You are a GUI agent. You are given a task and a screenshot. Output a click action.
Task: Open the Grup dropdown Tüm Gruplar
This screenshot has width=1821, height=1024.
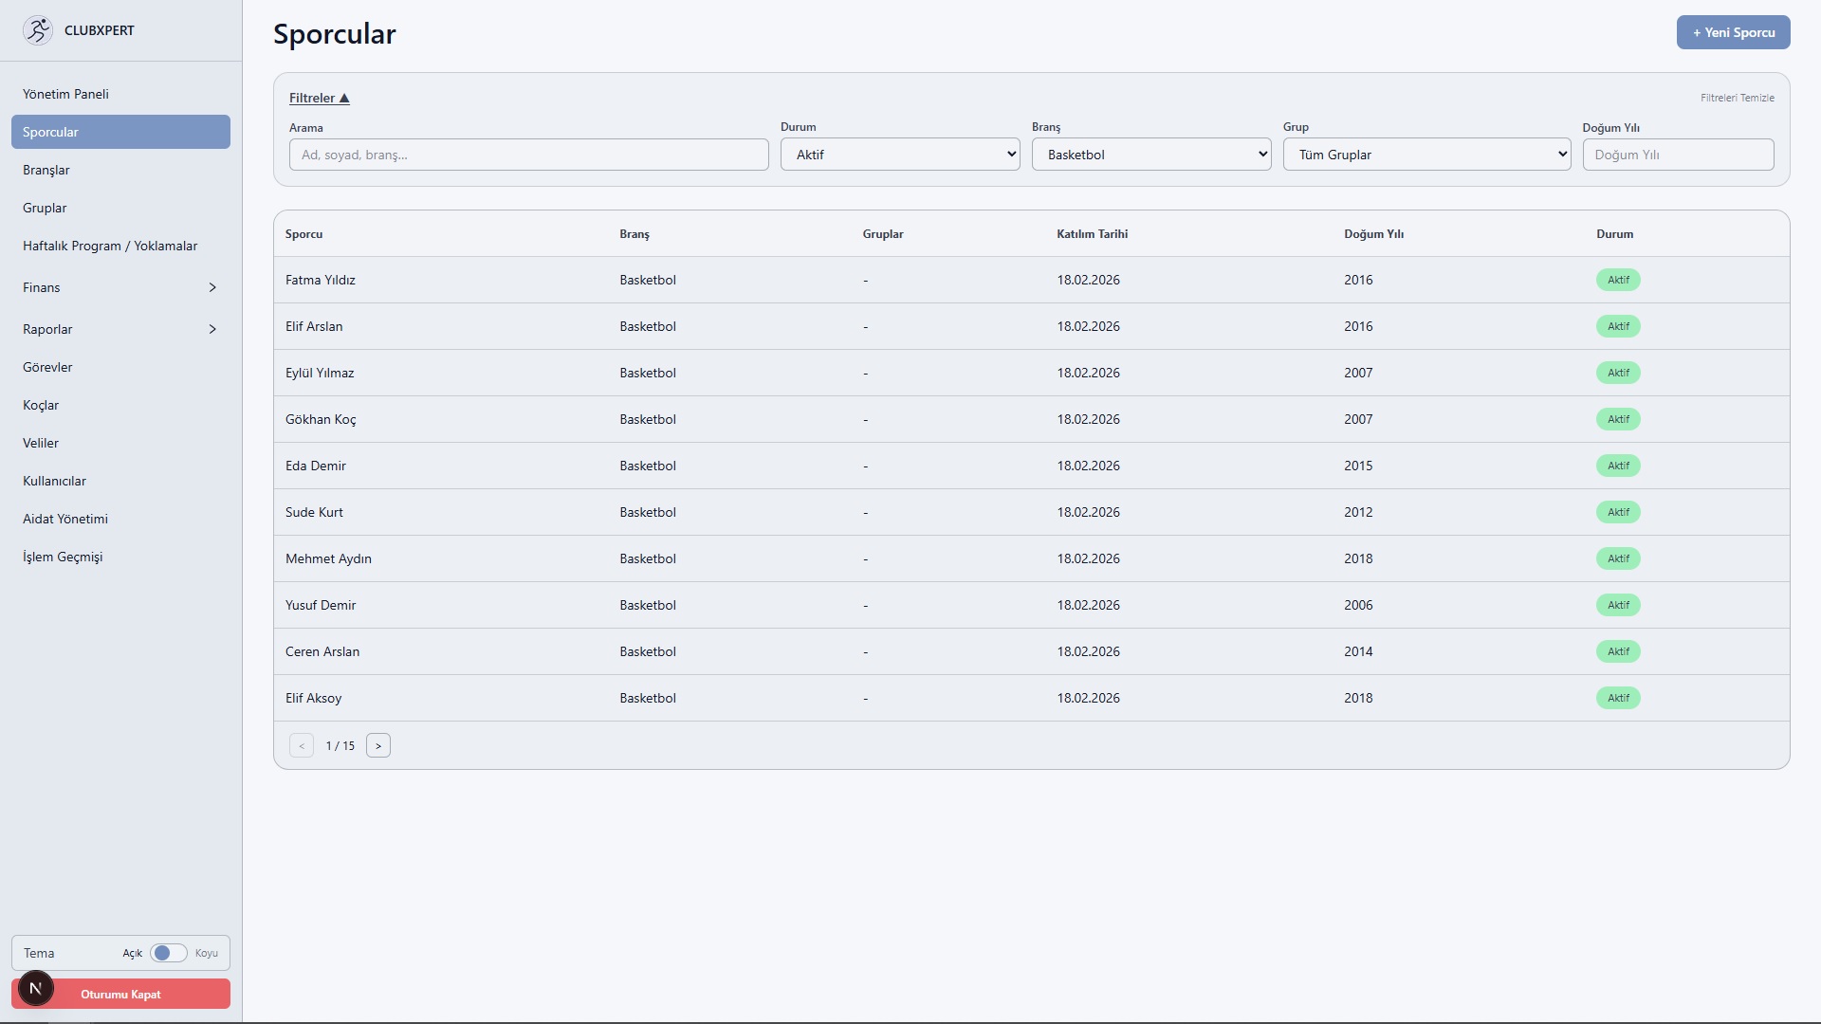click(1426, 155)
